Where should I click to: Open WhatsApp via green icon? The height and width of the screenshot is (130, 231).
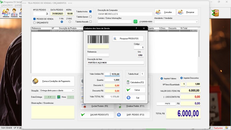[135, 22]
